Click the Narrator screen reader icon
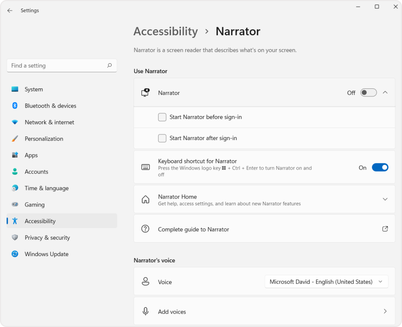The image size is (402, 327). coord(145,92)
